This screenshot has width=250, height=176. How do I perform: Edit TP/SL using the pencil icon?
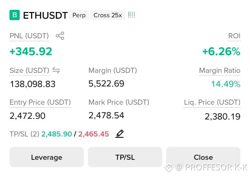point(119,134)
